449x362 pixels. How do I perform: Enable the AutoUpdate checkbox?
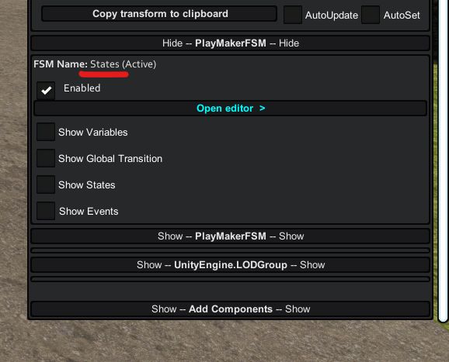[293, 15]
